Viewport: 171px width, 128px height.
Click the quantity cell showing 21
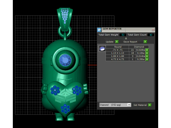pyautogui.click(x=133, y=50)
